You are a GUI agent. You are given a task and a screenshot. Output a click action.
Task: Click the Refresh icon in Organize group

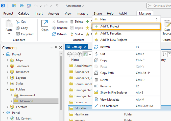54,34
